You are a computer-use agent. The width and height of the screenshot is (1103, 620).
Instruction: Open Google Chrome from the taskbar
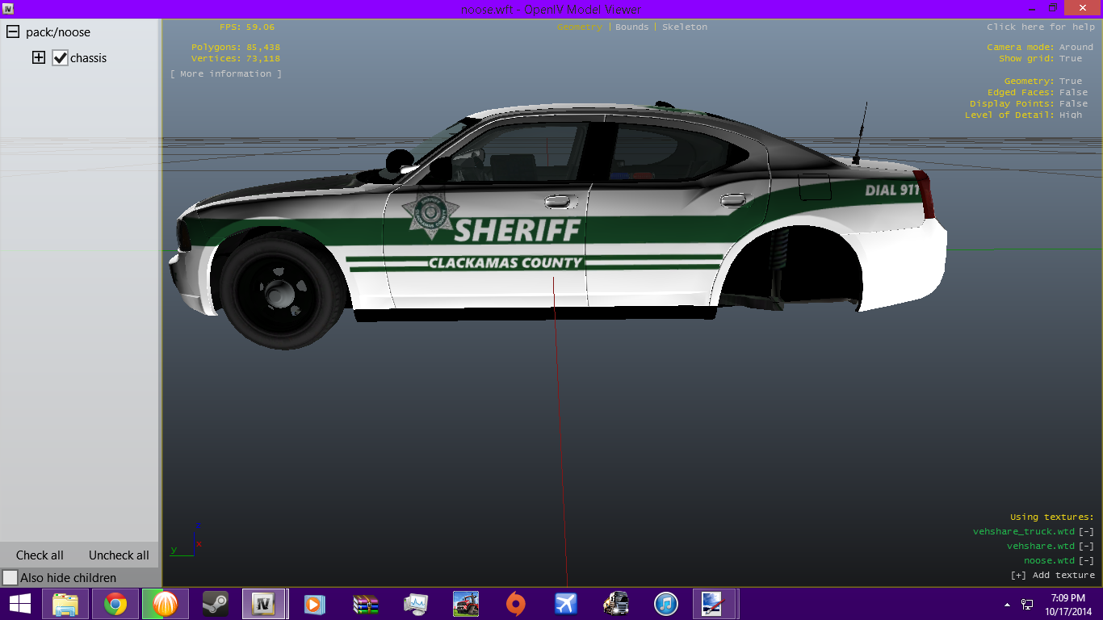[x=115, y=604]
